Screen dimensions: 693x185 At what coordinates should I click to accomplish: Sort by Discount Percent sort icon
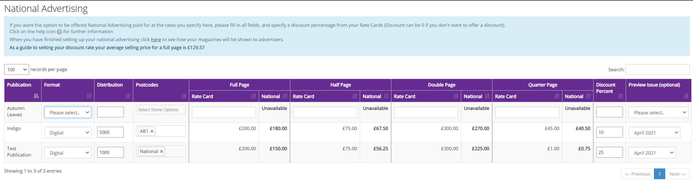point(620,96)
